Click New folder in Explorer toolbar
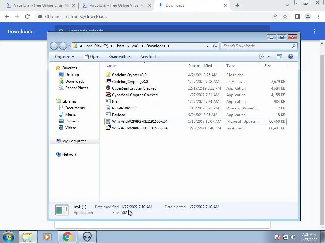The width and height of the screenshot is (325, 243). [x=149, y=57]
